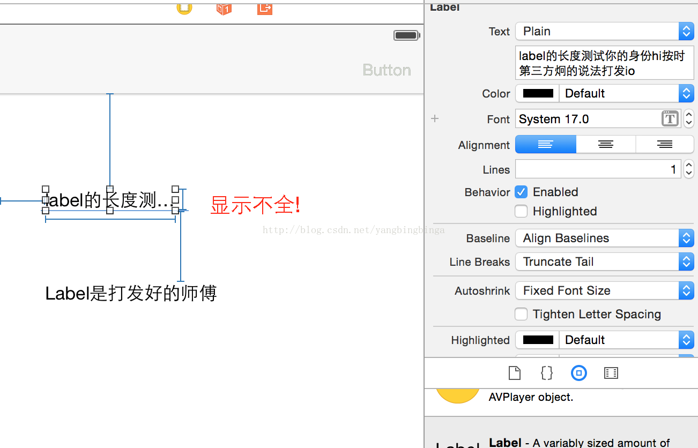Uncheck the Enabled behavior checkbox

click(521, 192)
